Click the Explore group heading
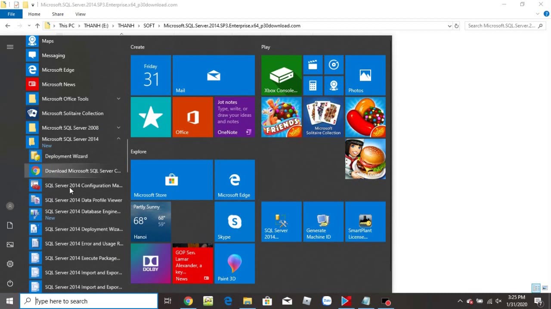The height and width of the screenshot is (309, 551). (x=139, y=151)
